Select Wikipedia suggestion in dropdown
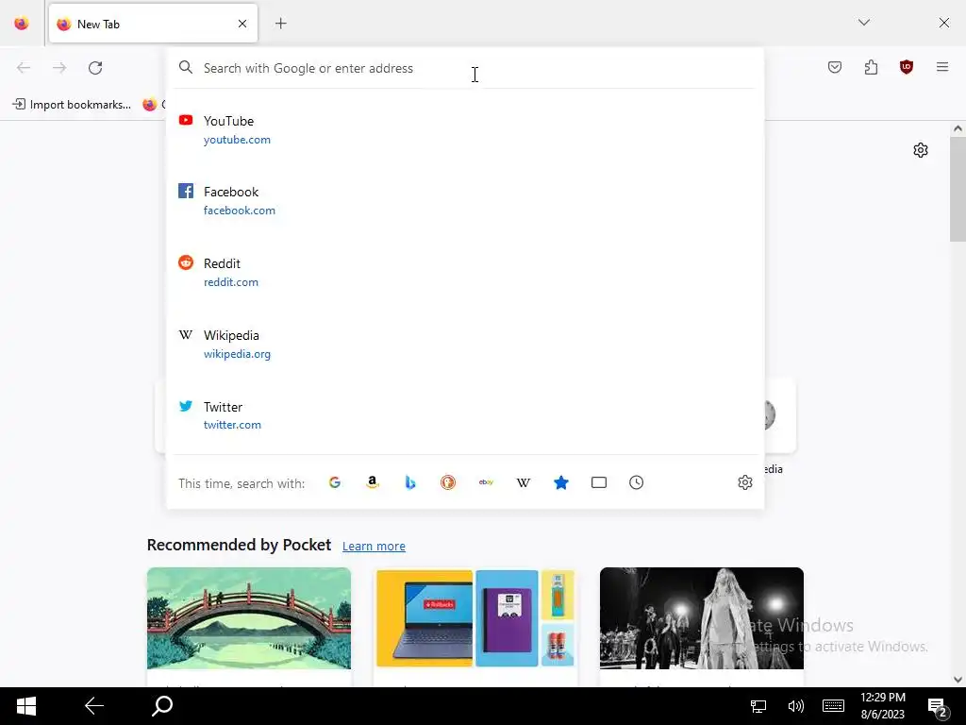966x725 pixels. 465,344
